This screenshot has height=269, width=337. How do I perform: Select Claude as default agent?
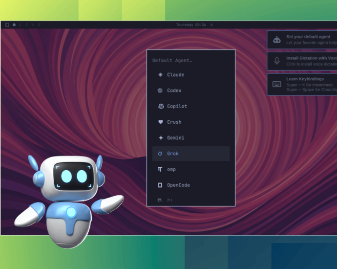[191, 75]
